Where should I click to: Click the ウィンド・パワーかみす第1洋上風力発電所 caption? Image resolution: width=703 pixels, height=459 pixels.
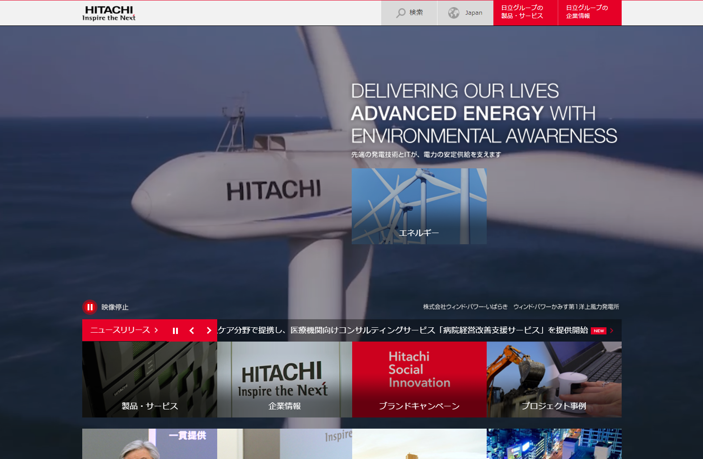(566, 307)
